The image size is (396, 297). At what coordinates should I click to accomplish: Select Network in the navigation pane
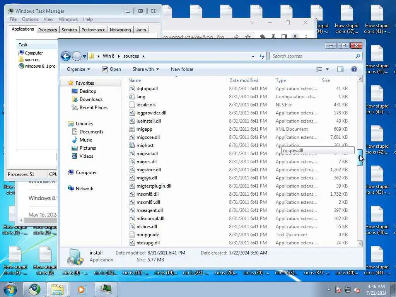pos(84,189)
